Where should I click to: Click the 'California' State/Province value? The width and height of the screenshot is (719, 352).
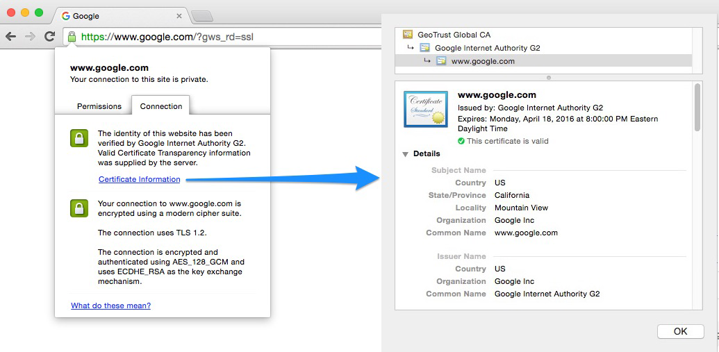[x=512, y=195]
